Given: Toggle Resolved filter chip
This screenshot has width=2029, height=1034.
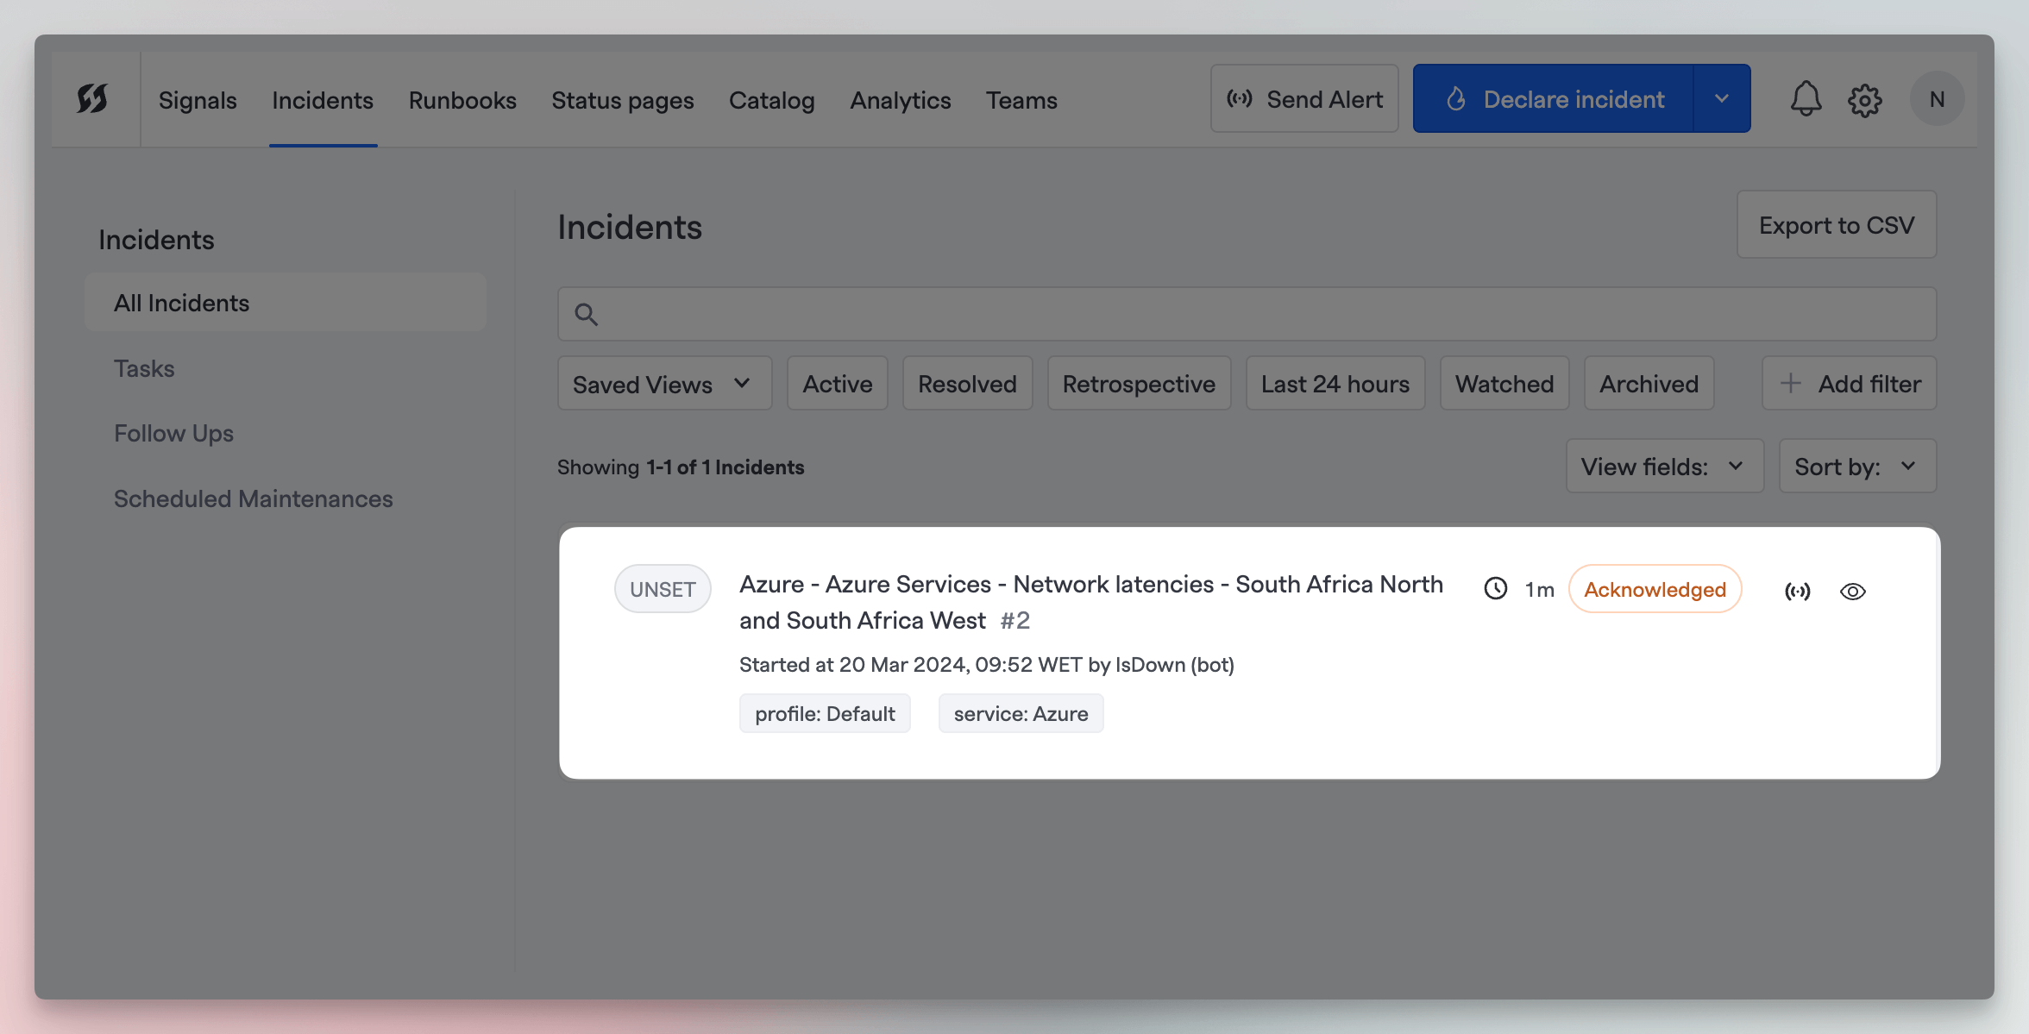Looking at the screenshot, I should [x=967, y=384].
